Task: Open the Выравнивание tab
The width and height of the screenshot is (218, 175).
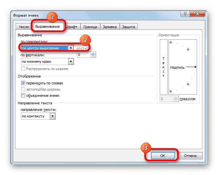Action: [47, 26]
